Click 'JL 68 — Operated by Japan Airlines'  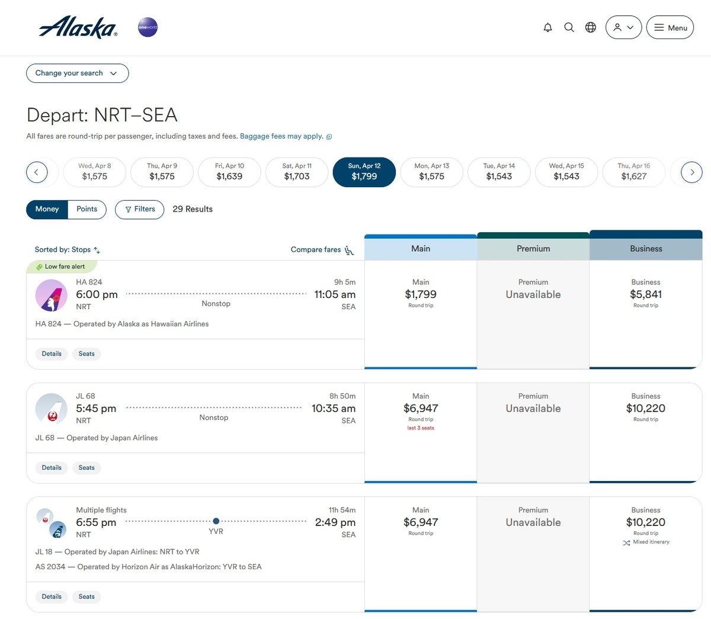(x=97, y=438)
